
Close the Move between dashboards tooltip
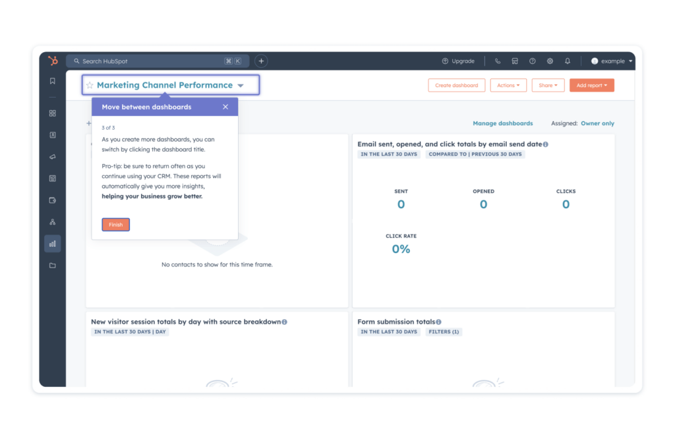225,107
